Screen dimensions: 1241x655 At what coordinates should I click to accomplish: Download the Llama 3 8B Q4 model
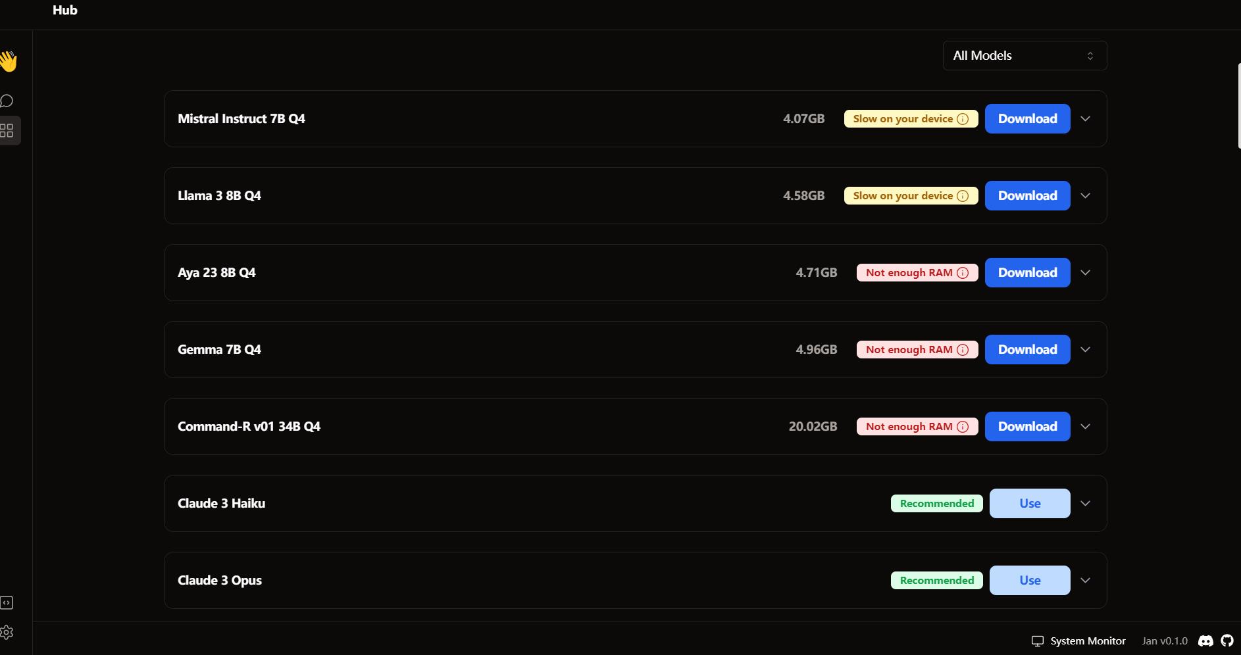[x=1027, y=196]
